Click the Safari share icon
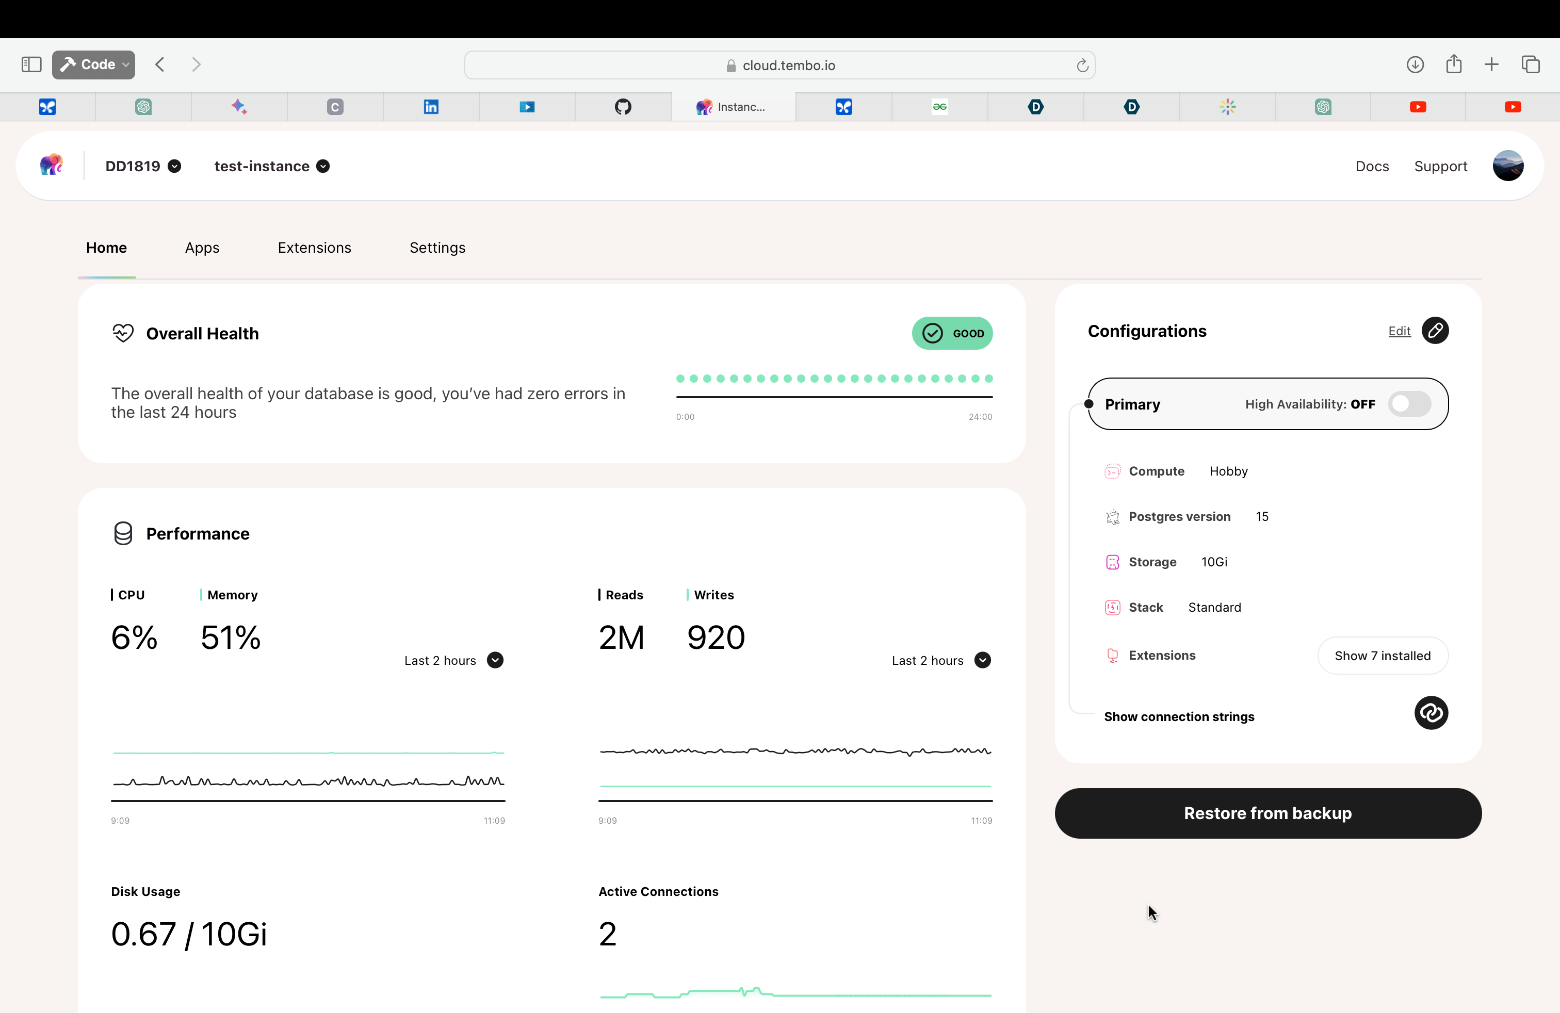1560x1013 pixels. tap(1453, 64)
